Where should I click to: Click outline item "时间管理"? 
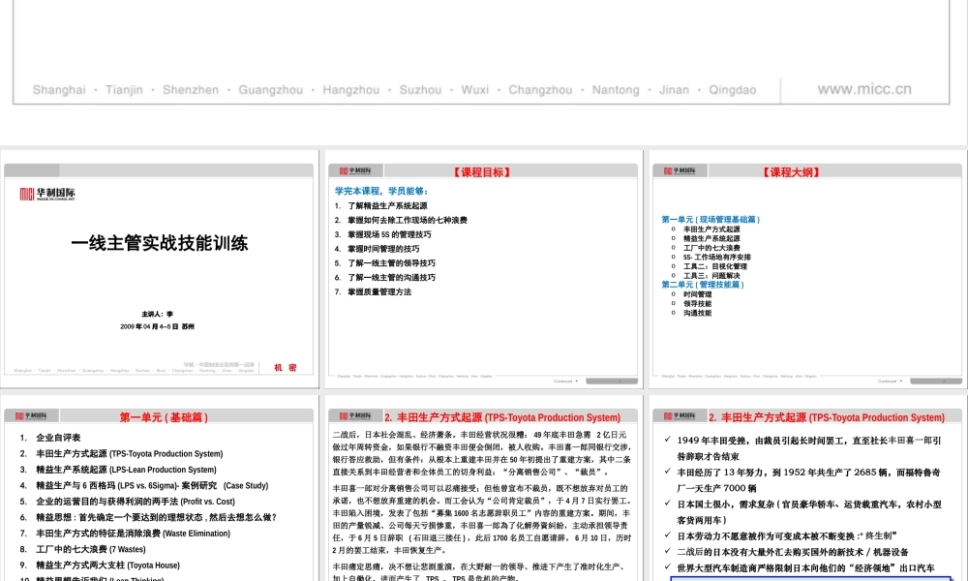[x=698, y=294]
